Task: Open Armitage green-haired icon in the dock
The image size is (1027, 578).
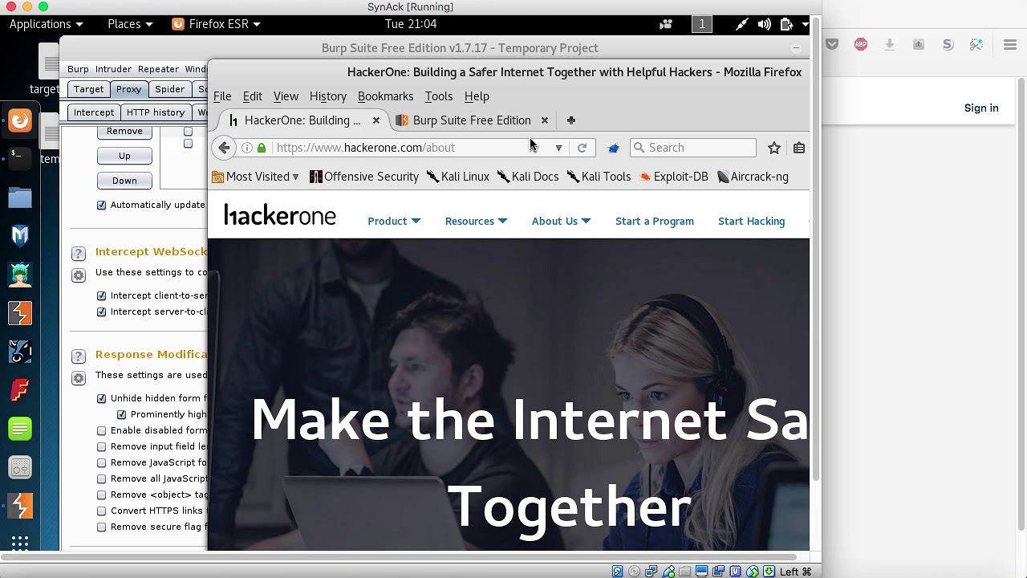Action: point(20,274)
